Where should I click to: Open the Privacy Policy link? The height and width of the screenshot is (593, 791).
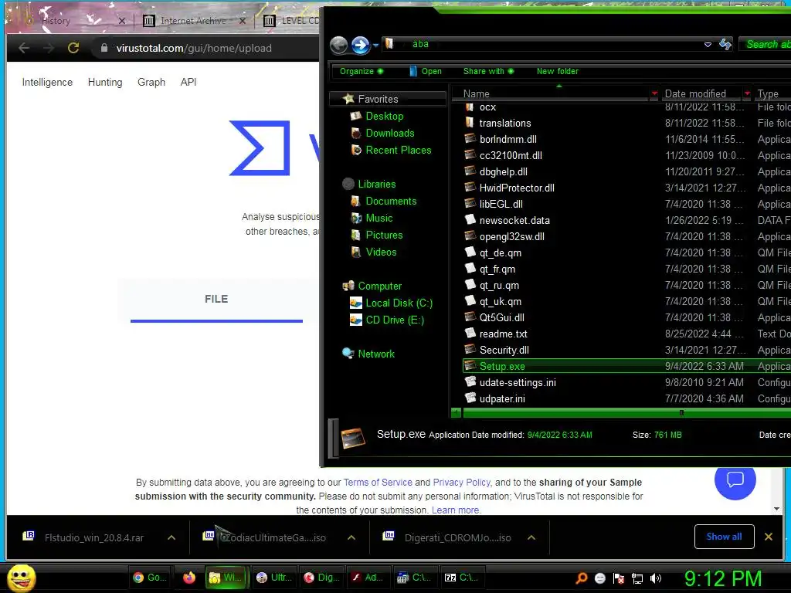point(462,483)
